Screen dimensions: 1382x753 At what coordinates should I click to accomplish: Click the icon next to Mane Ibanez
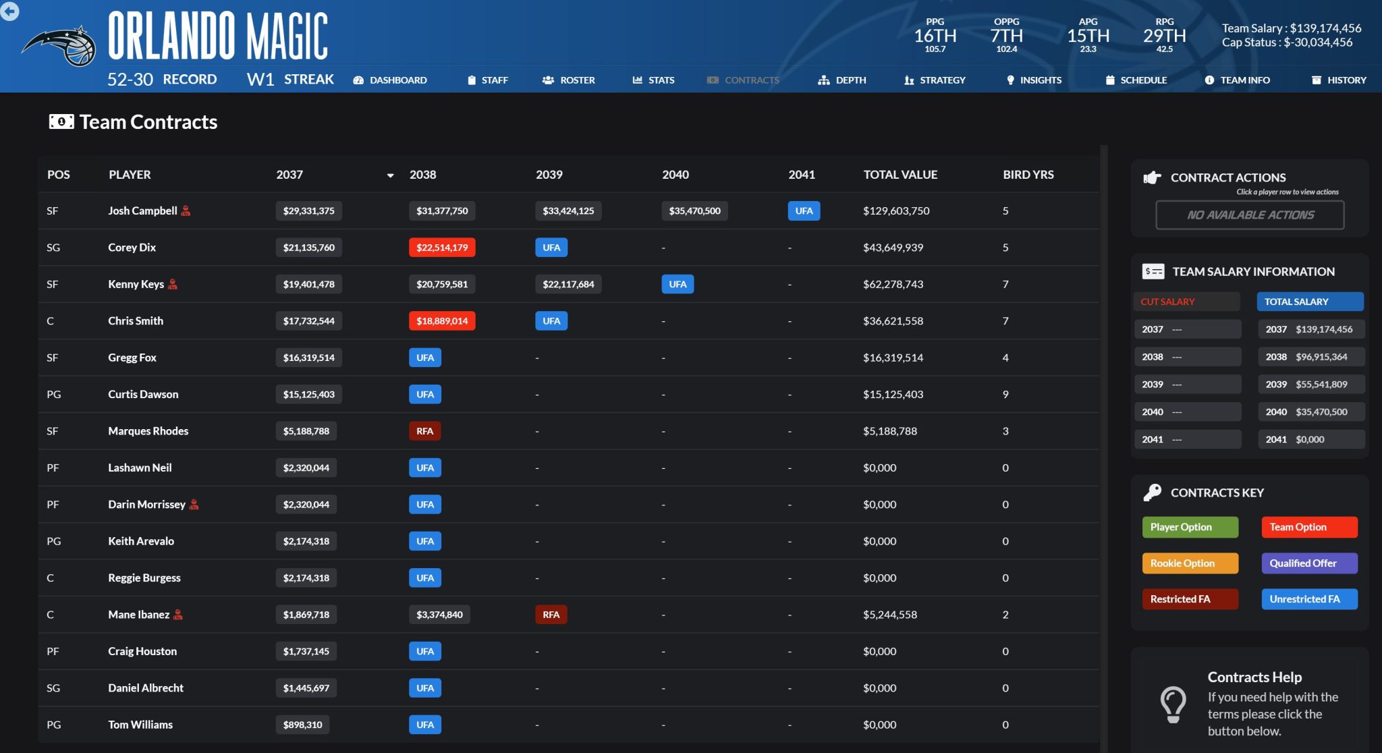coord(178,614)
